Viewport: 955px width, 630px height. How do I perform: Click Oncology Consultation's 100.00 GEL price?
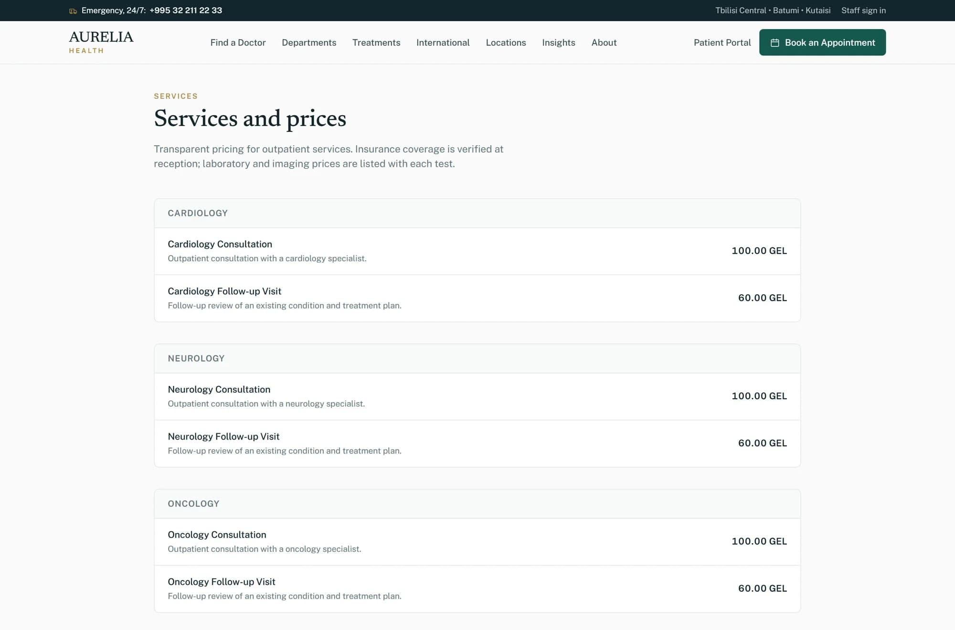coord(759,541)
